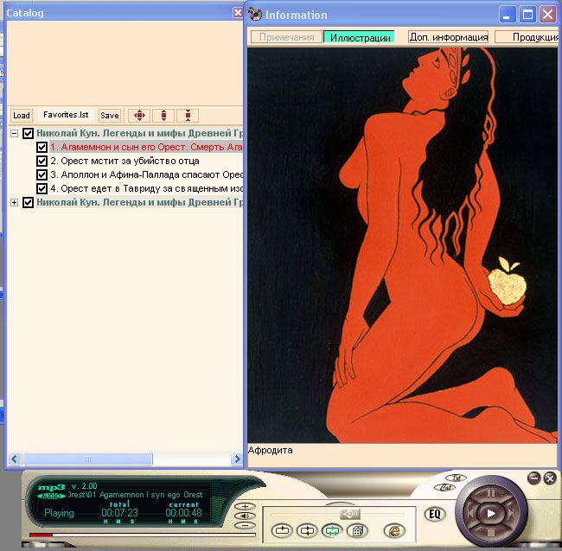This screenshot has width=562, height=551.
Task: Click the green repeat loop icon
Action: click(x=331, y=531)
